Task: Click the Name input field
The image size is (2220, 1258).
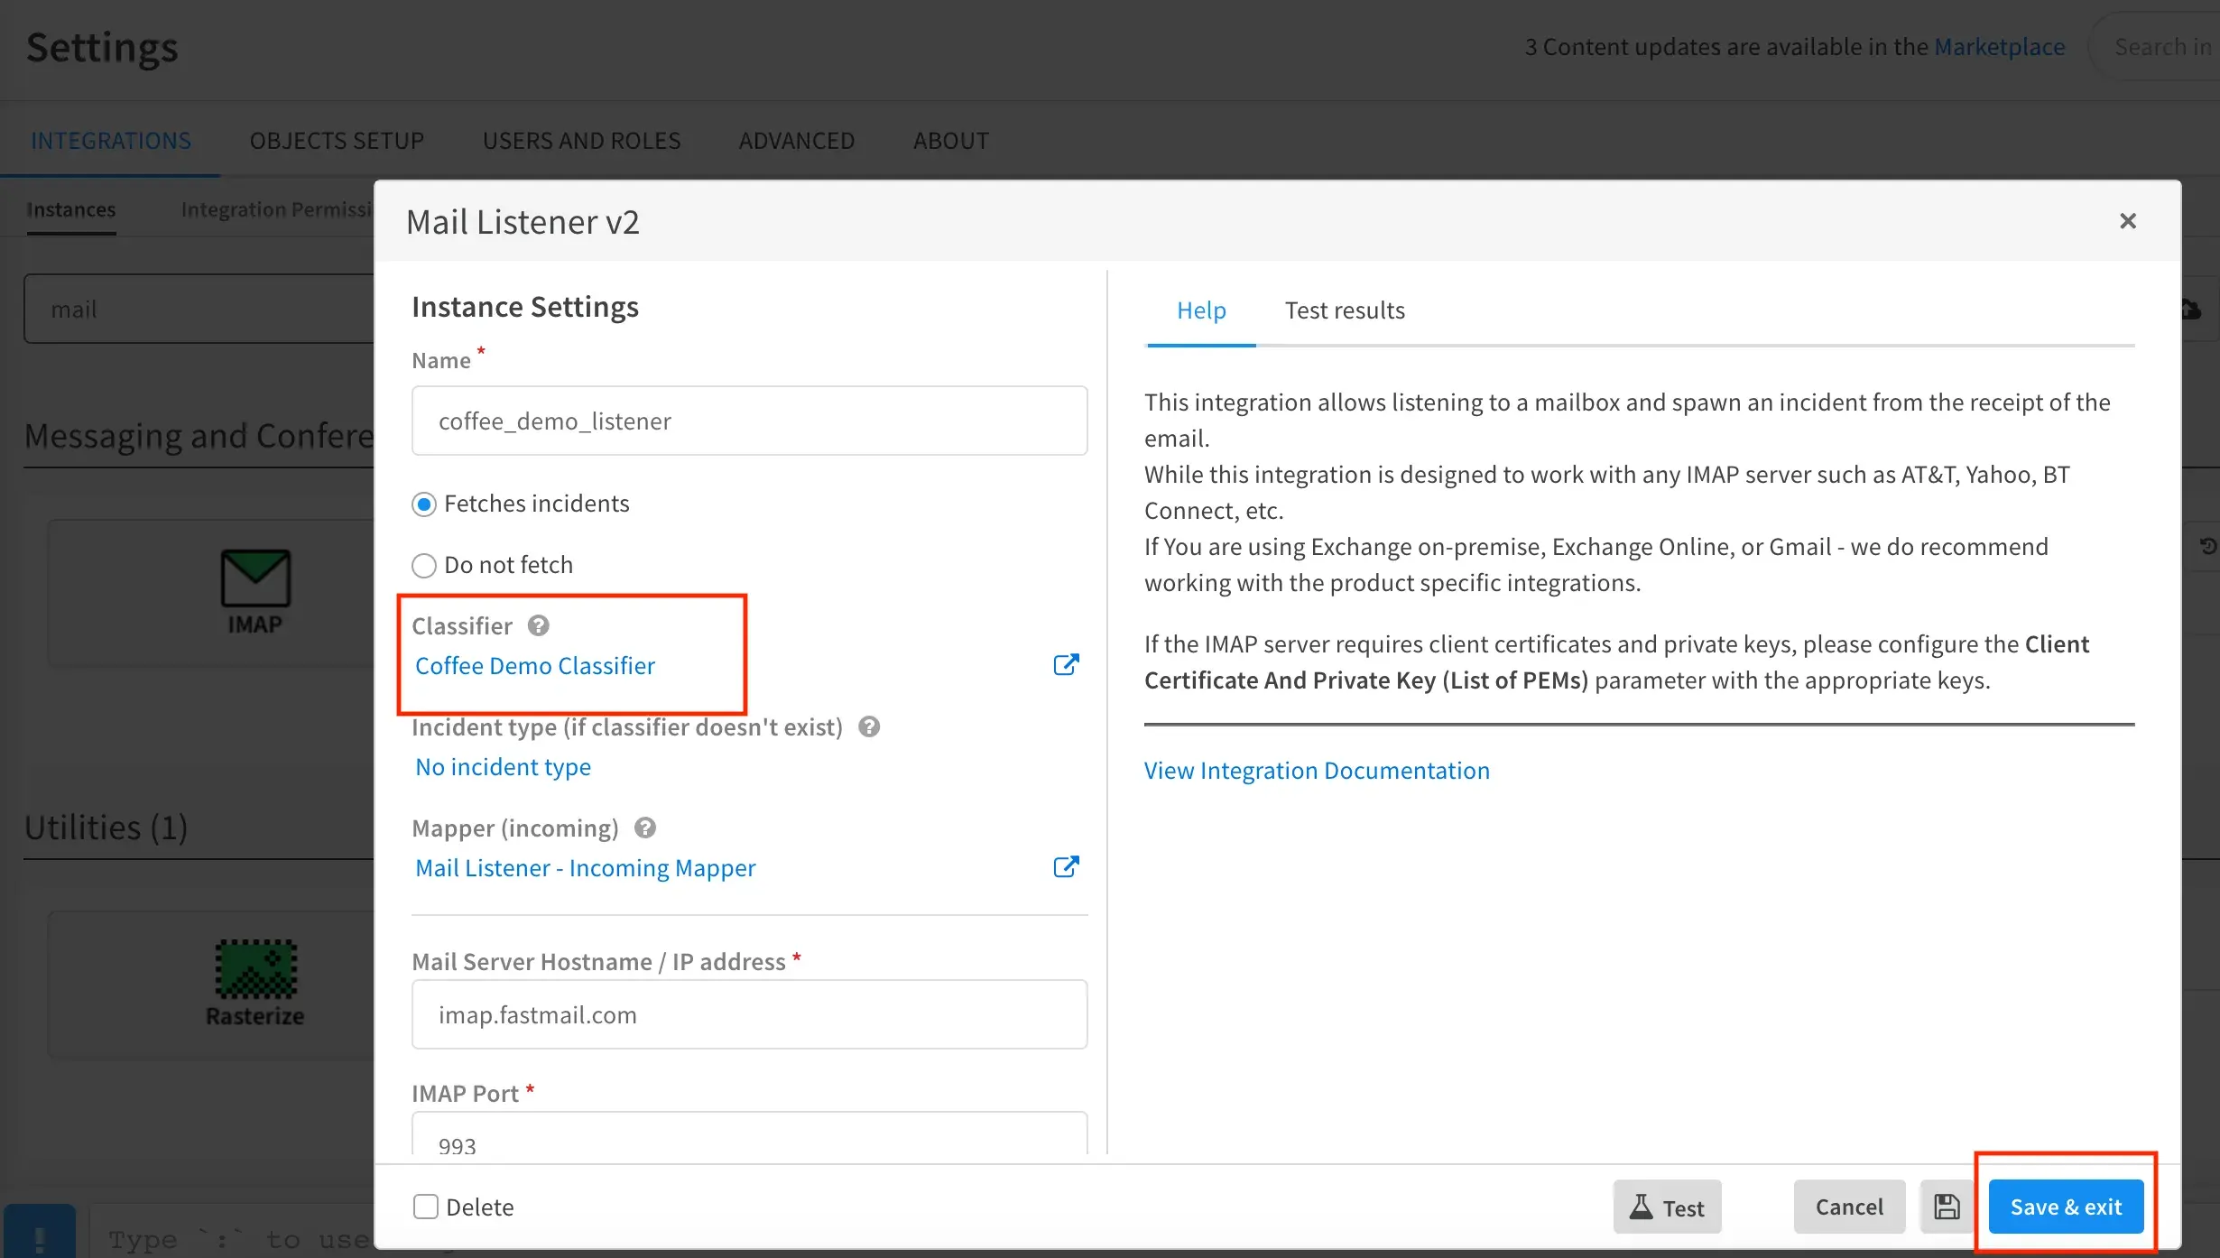Action: coord(750,420)
